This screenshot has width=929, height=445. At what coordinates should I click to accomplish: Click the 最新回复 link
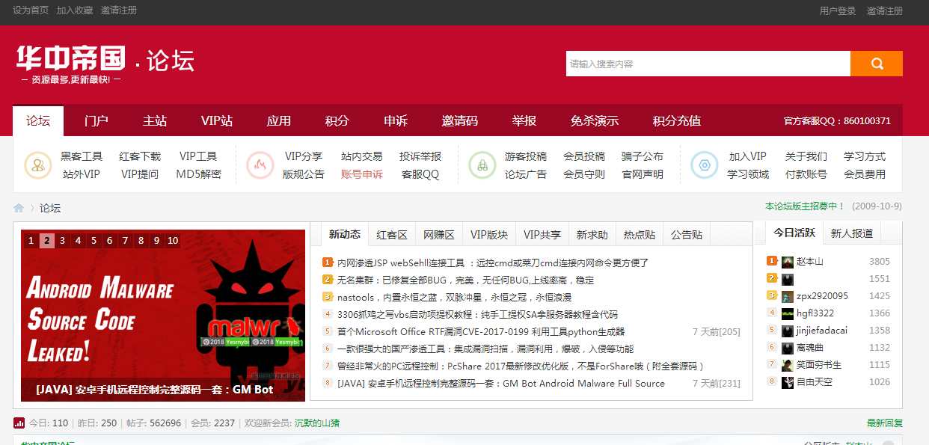(885, 423)
